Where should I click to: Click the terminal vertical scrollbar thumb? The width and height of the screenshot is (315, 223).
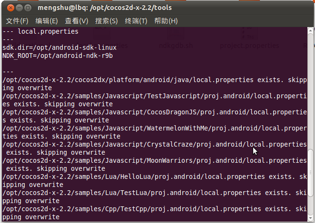[310, 173]
